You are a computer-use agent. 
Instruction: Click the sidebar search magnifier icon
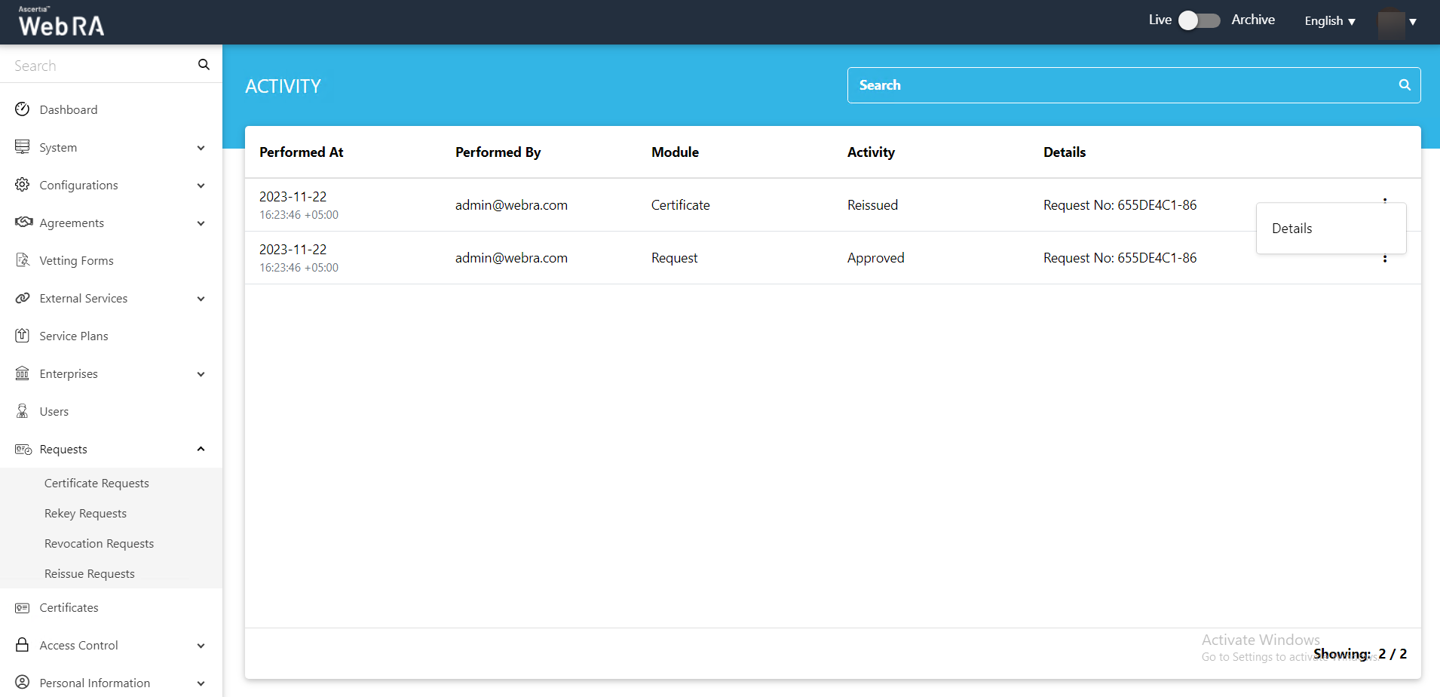pos(204,65)
